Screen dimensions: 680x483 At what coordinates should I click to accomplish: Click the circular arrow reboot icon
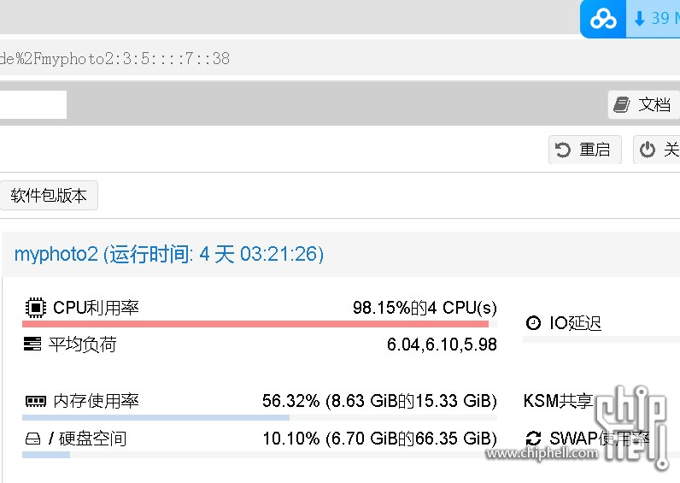(563, 150)
